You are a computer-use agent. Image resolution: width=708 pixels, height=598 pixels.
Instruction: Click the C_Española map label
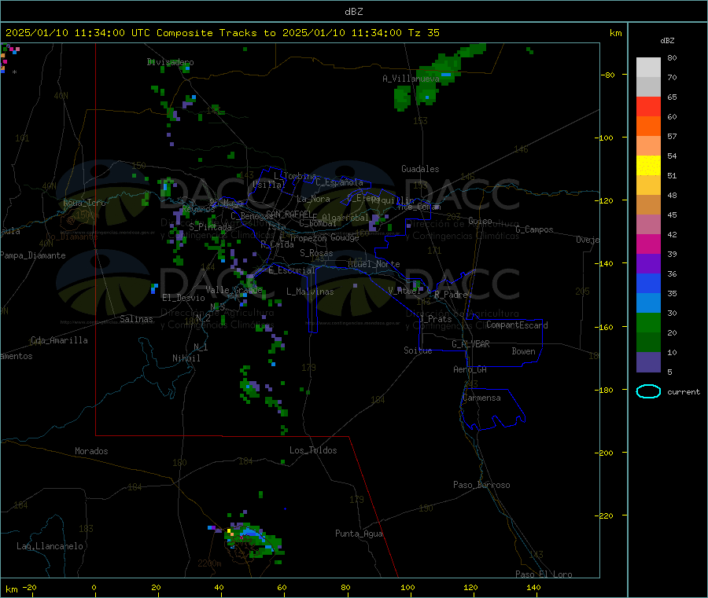pos(340,182)
